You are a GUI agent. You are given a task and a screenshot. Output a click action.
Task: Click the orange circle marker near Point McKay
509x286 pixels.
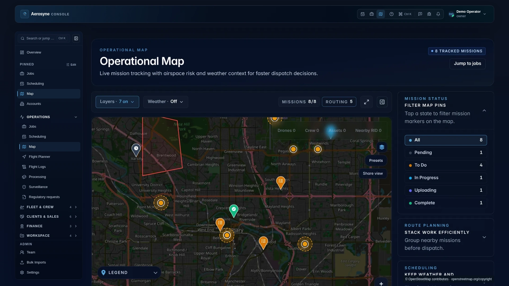[x=161, y=203]
